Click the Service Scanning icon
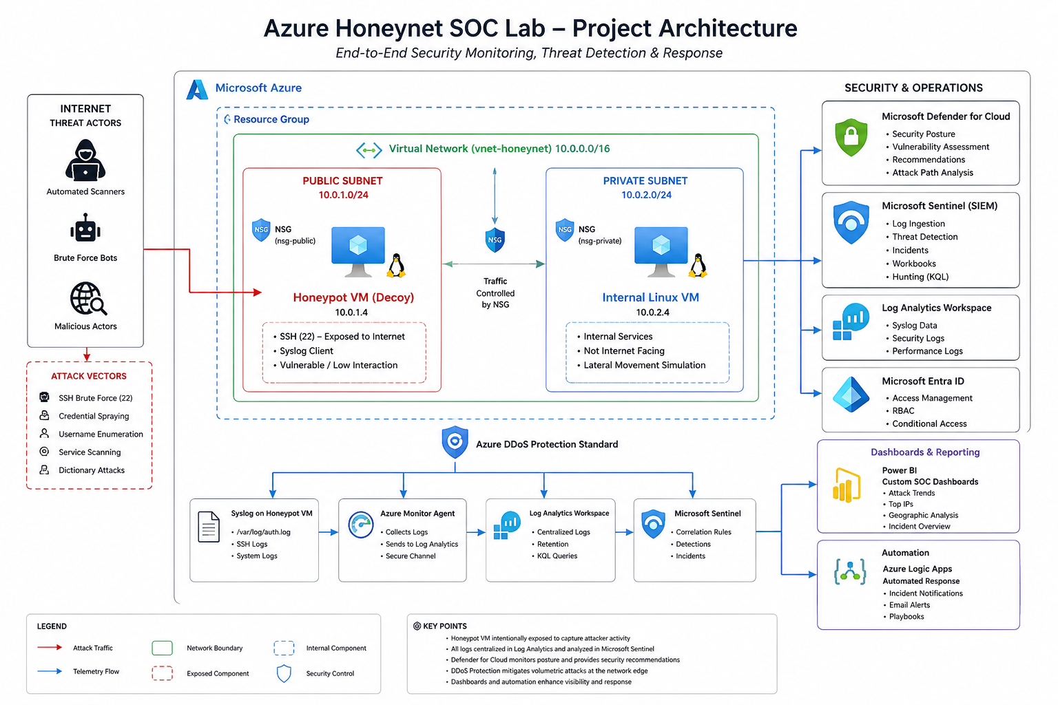Image resolution: width=1058 pixels, height=705 pixels. pos(44,452)
